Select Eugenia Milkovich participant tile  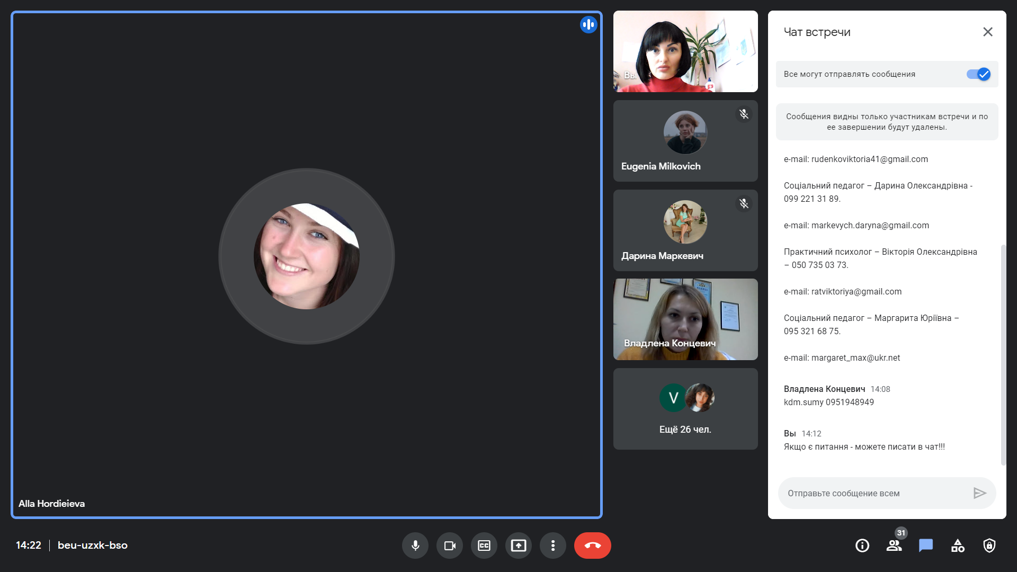685,141
